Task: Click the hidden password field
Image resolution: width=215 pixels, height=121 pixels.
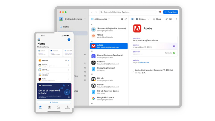Action: (x=154, y=53)
